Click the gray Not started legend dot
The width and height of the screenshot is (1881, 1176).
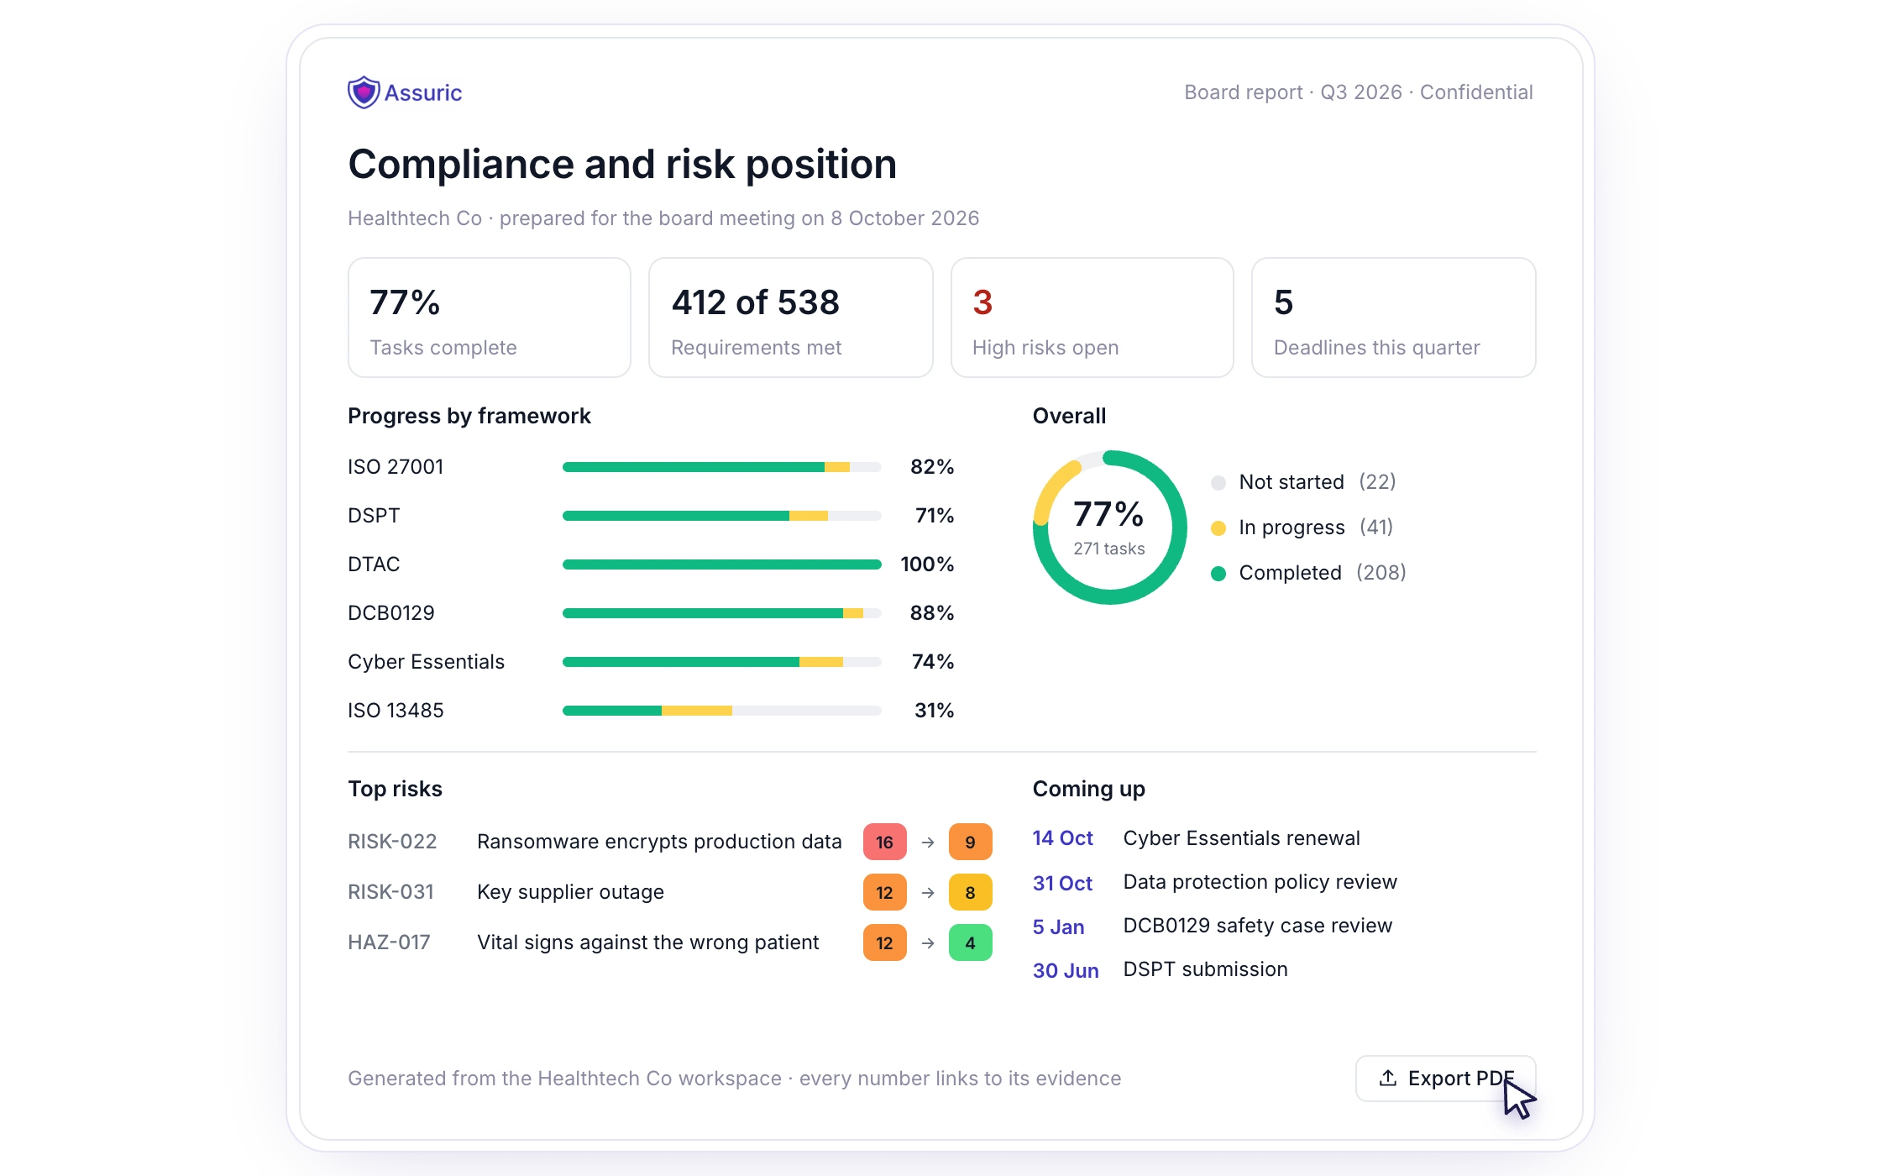point(1218,482)
